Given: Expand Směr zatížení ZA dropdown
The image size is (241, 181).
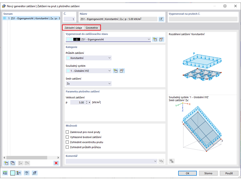Looking at the screenshot, I should click(x=88, y=84).
